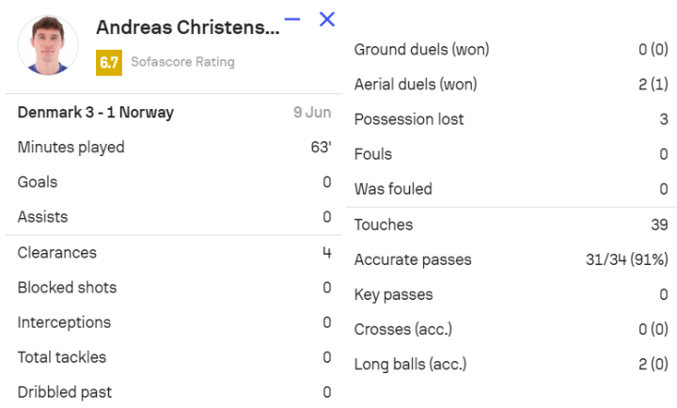Click the Accurate passes stat row

click(511, 259)
